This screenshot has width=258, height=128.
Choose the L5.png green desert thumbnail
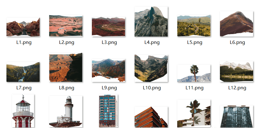click(x=194, y=25)
